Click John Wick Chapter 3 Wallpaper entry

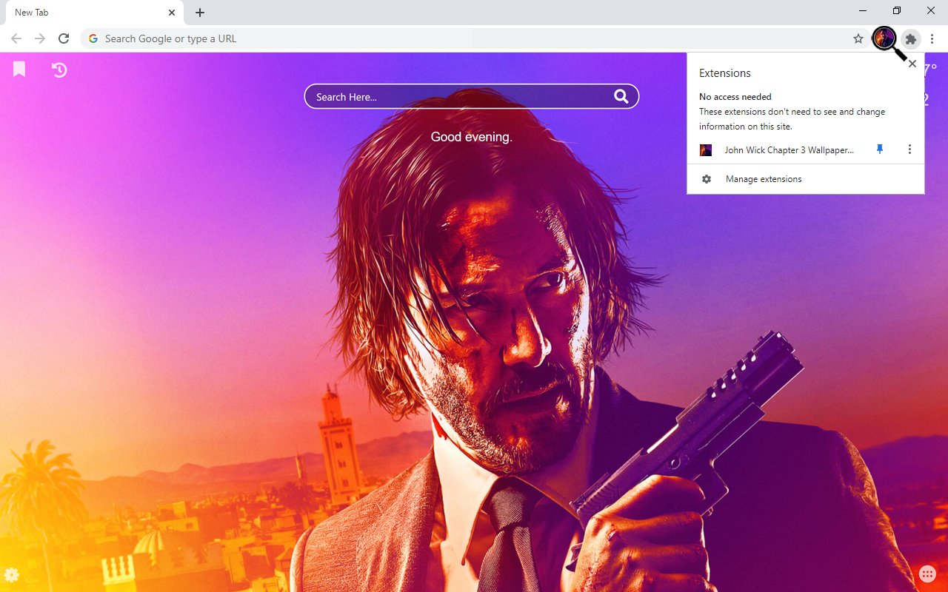click(x=788, y=150)
